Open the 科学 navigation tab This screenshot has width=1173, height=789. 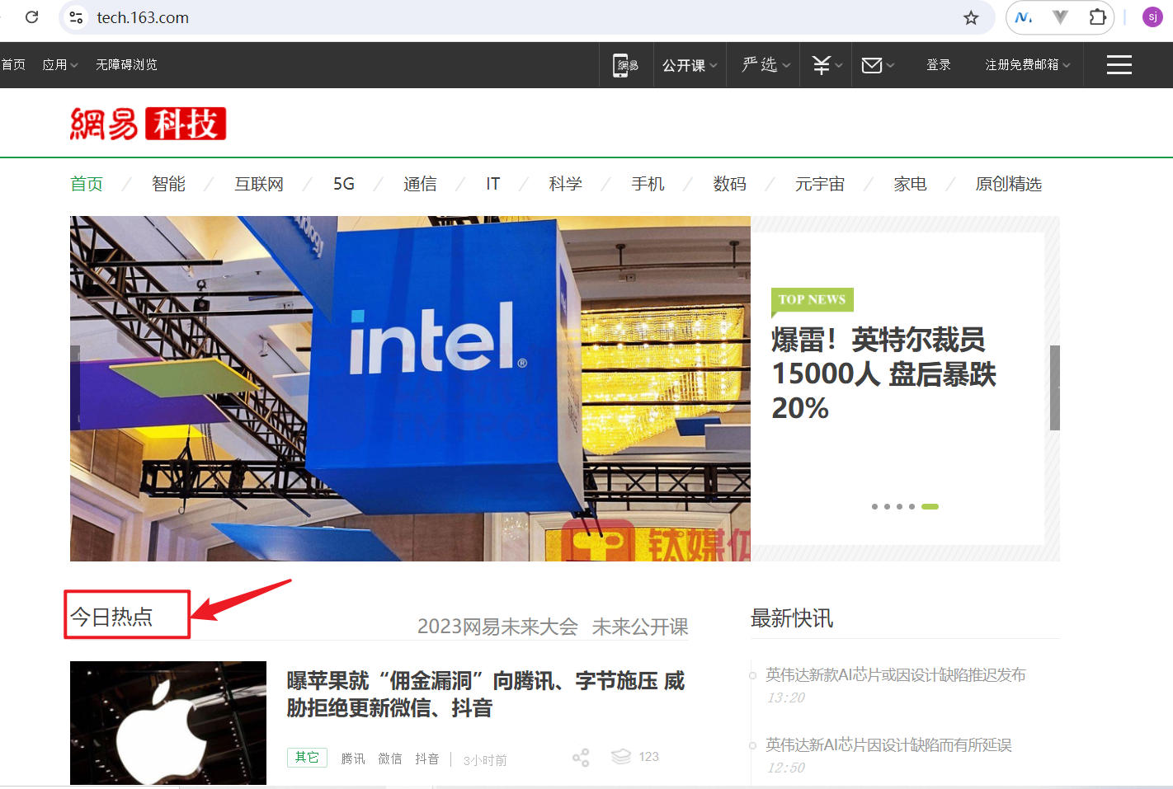point(566,184)
